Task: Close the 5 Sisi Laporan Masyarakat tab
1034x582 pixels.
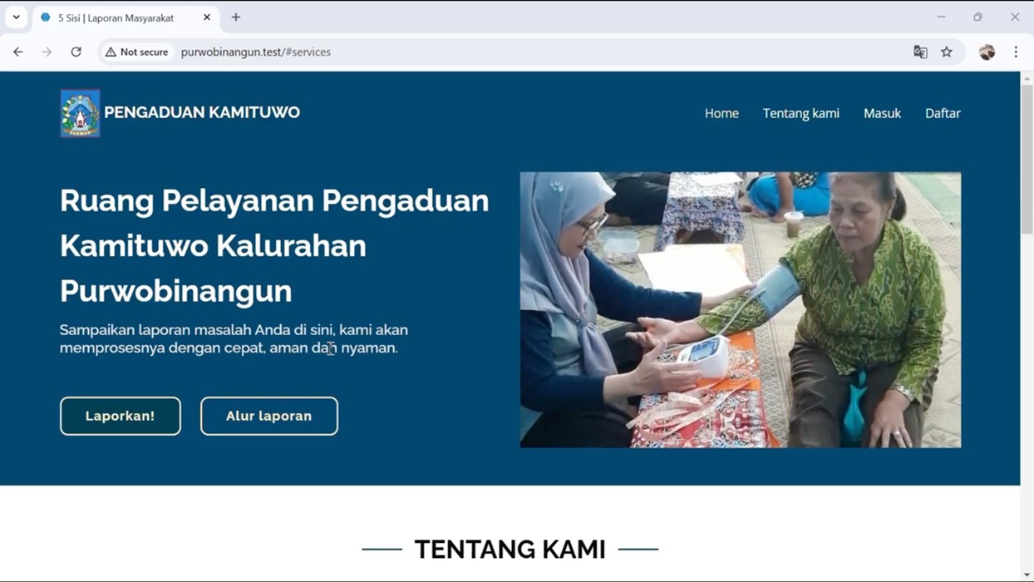Action: [207, 17]
